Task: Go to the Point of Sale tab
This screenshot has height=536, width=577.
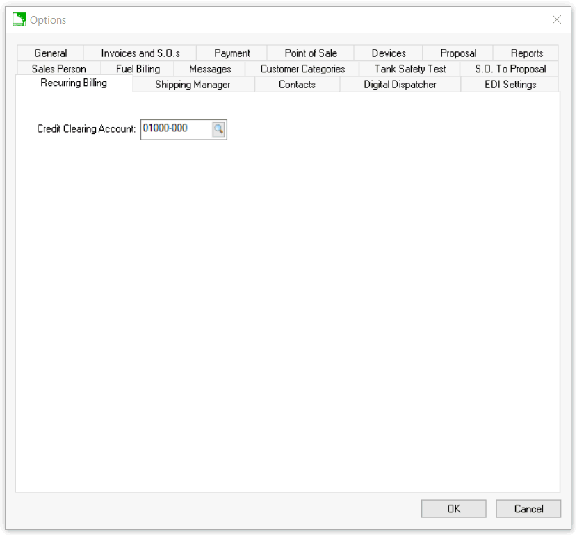Action: [x=311, y=53]
